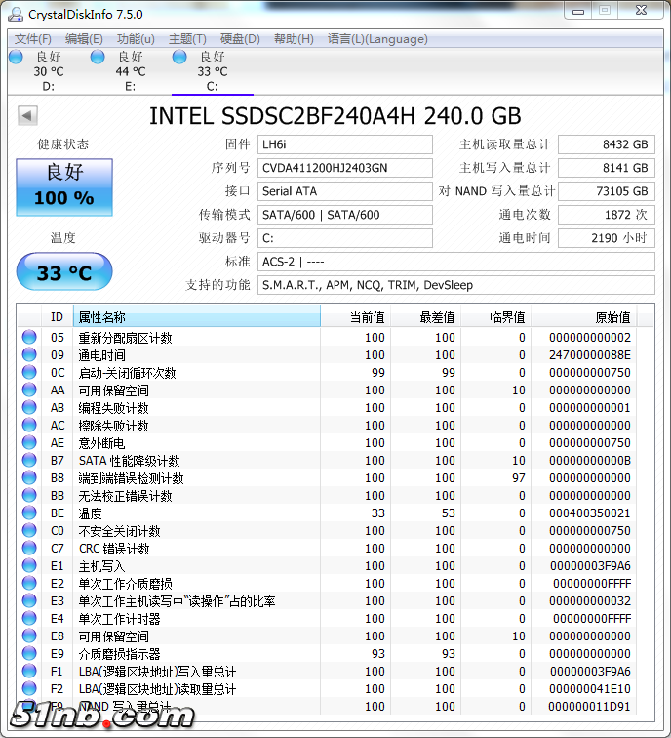
Task: Click status orb for drive E:
Action: click(98, 58)
